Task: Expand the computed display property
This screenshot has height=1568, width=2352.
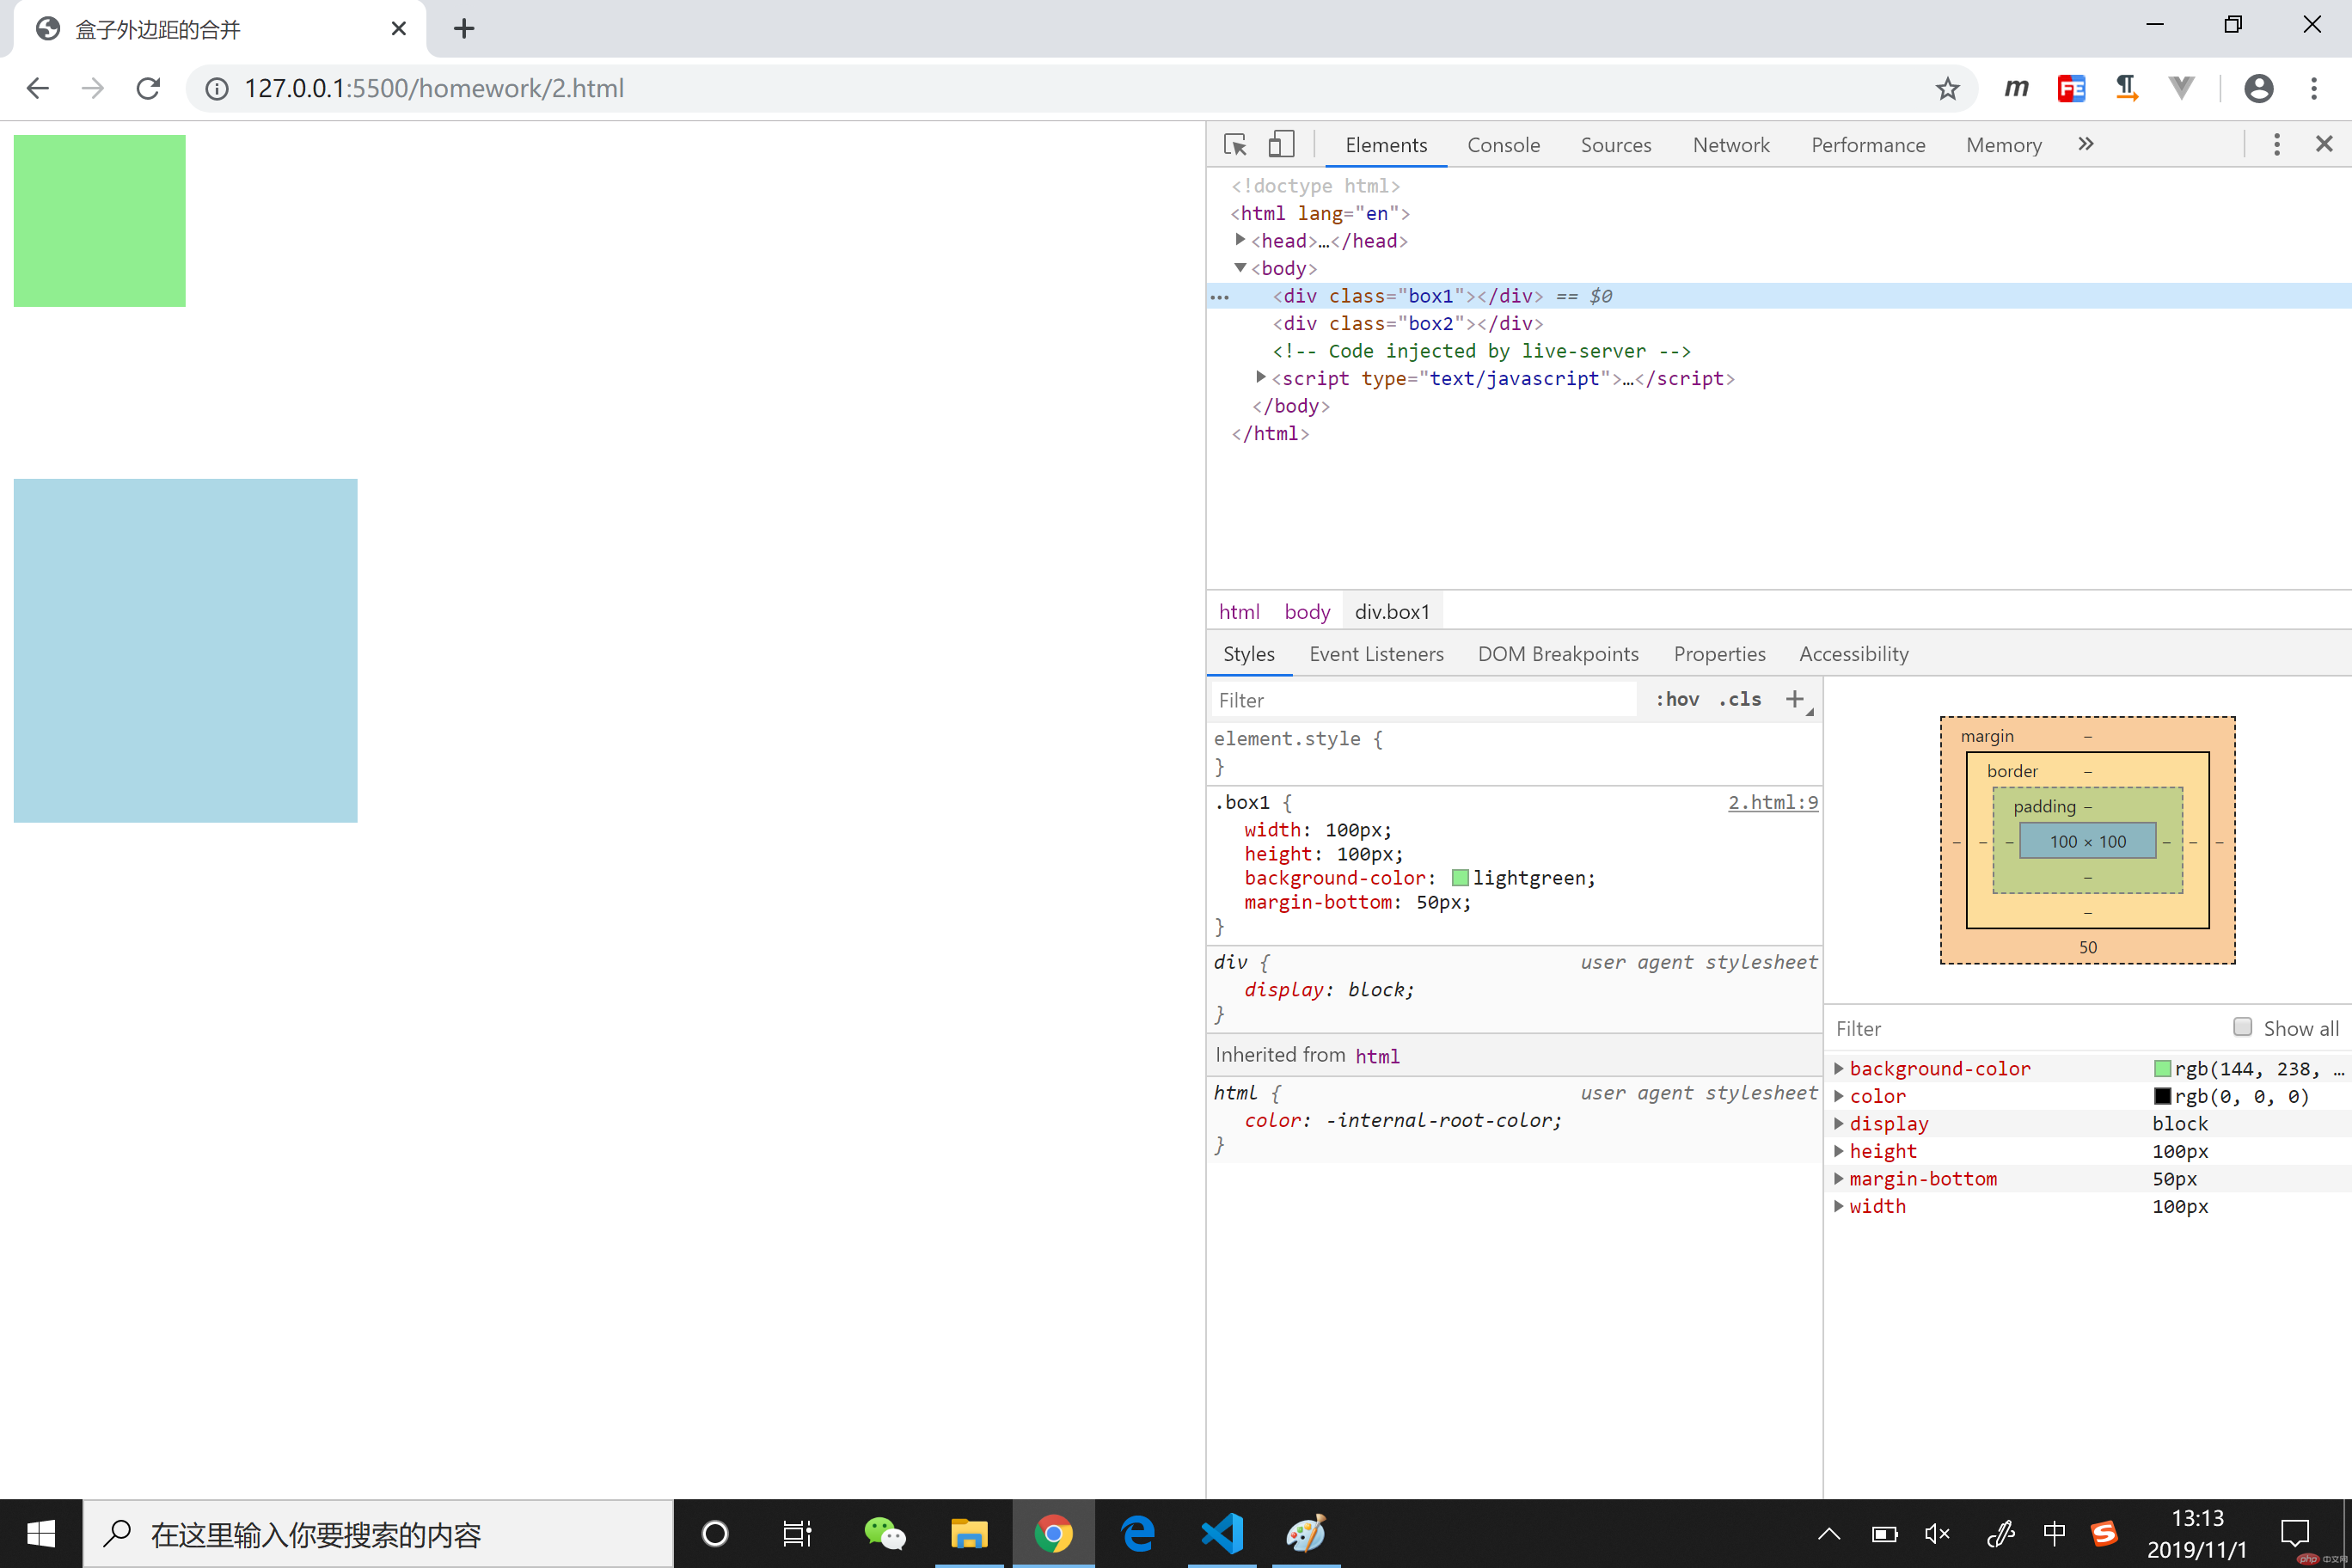Action: click(x=1838, y=1123)
